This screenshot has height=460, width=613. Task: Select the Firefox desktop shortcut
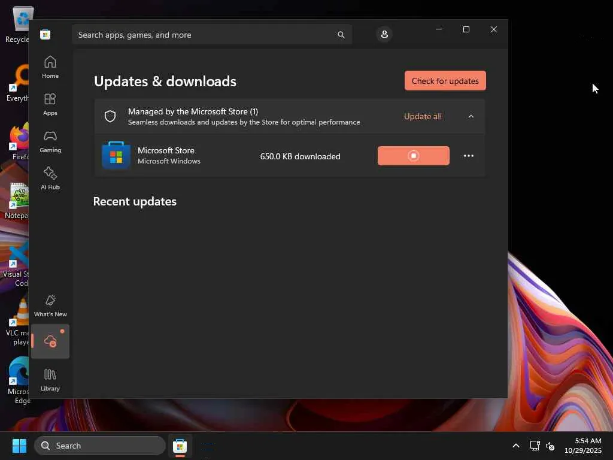click(19, 141)
